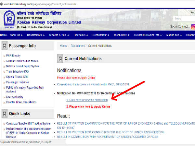Expand the About us menu

tap(16, 35)
